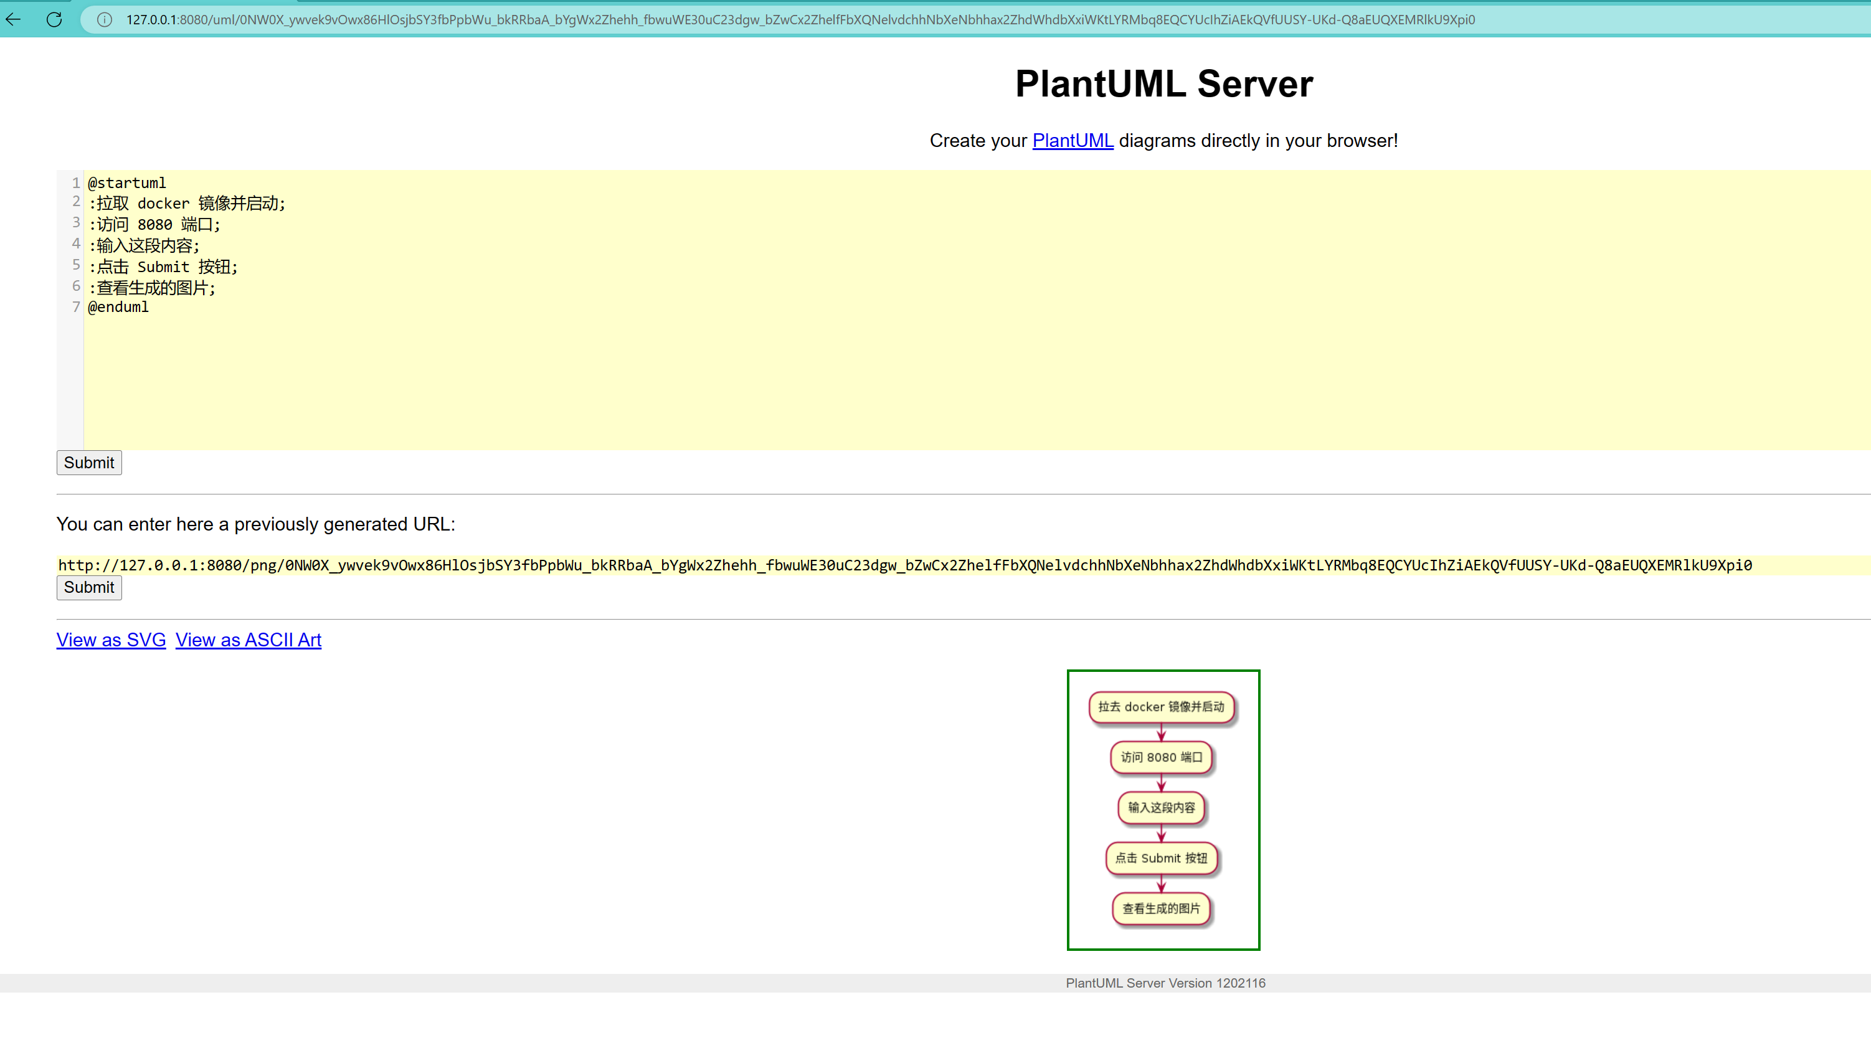1871x1053 pixels.
Task: Click the address bar URL
Action: pyautogui.click(x=799, y=19)
